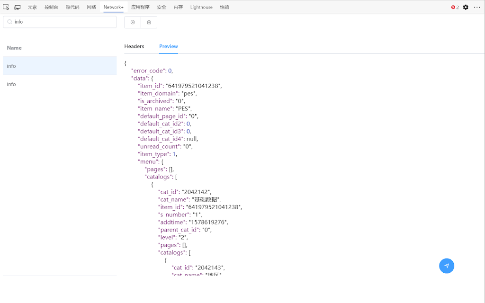Click the "unread_count": "0" line
This screenshot has width=485, height=303.
[x=165, y=146]
